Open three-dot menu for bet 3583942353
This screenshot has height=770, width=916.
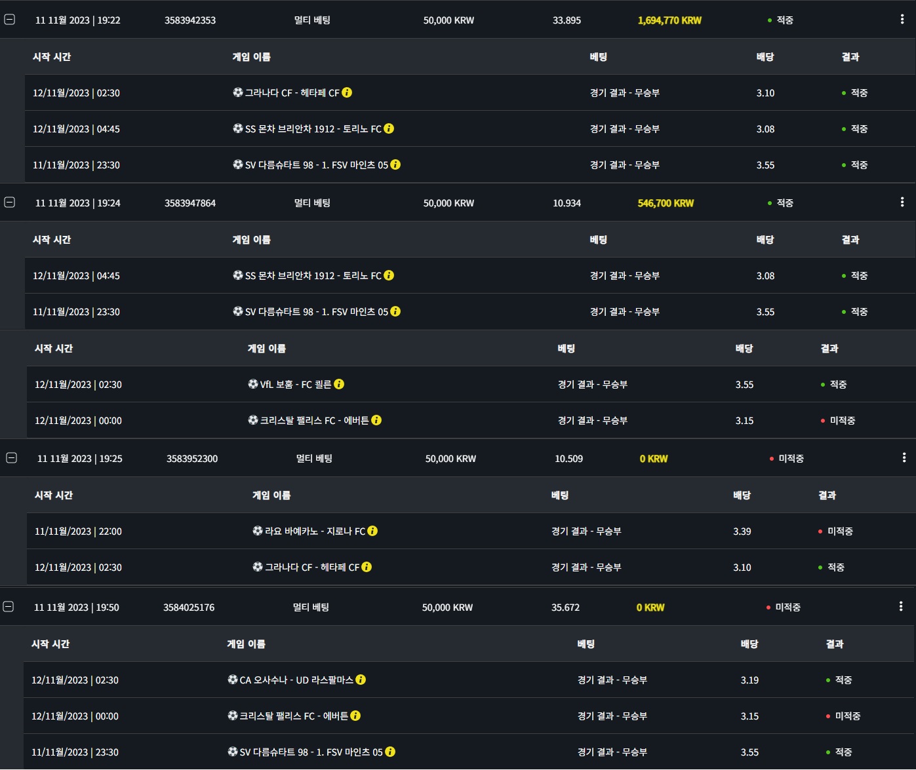[902, 20]
